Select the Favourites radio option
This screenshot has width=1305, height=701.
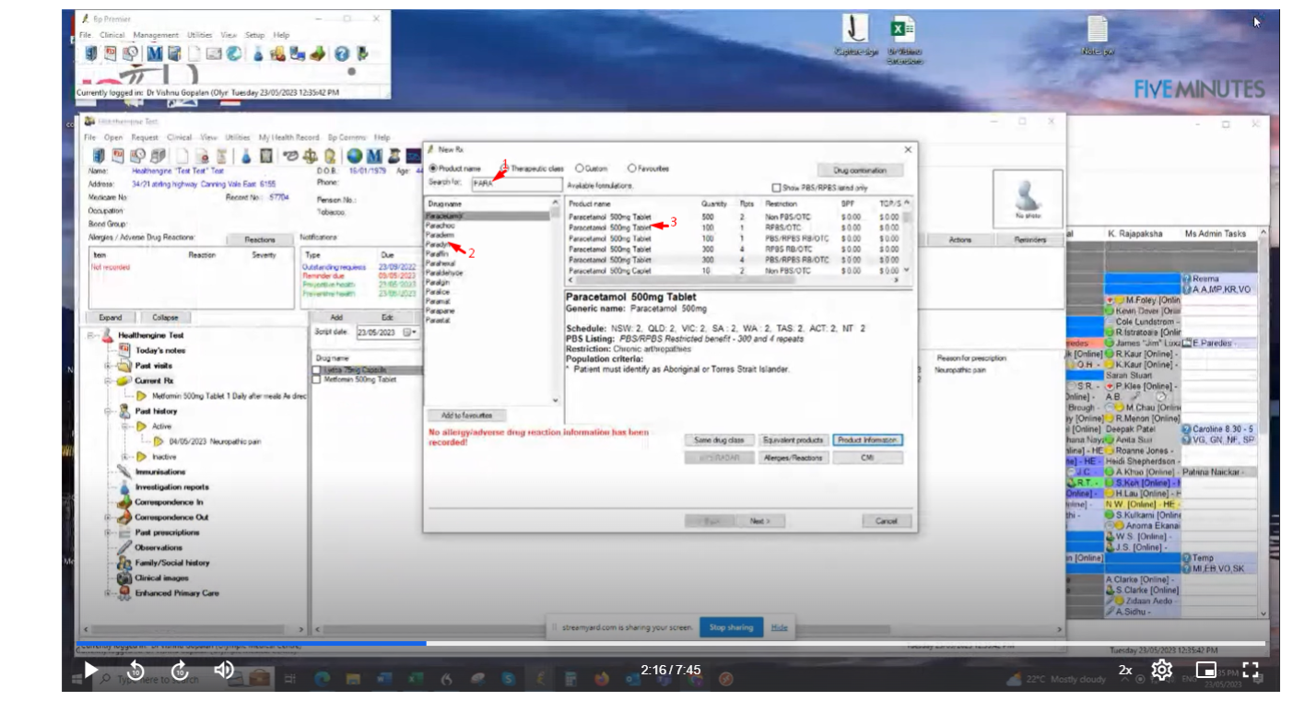click(x=632, y=169)
